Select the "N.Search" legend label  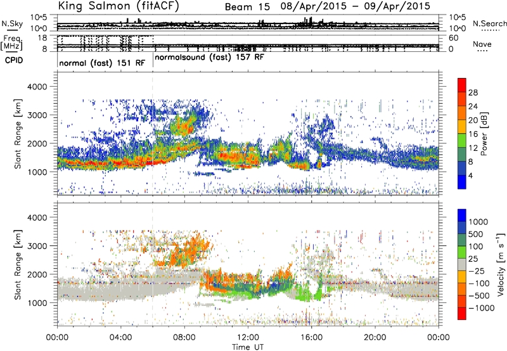[x=489, y=23]
